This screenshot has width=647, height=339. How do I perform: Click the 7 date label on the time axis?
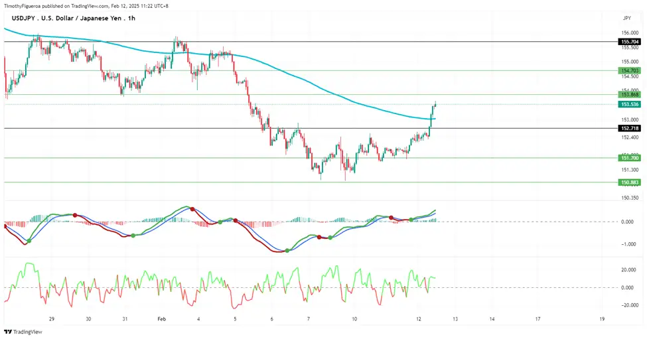(x=309, y=319)
